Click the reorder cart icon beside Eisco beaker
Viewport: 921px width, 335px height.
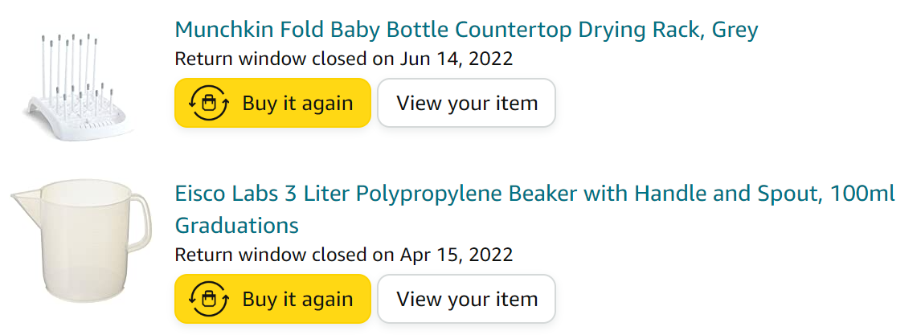pyautogui.click(x=208, y=299)
